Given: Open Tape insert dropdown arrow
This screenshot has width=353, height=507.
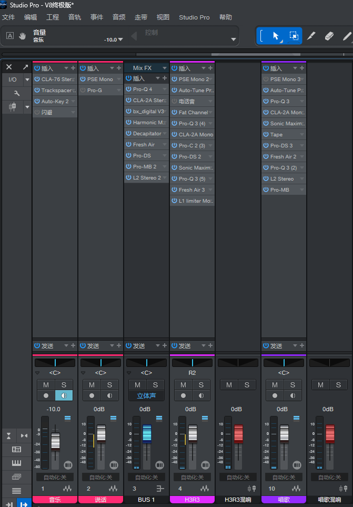Looking at the screenshot, I should (302, 134).
